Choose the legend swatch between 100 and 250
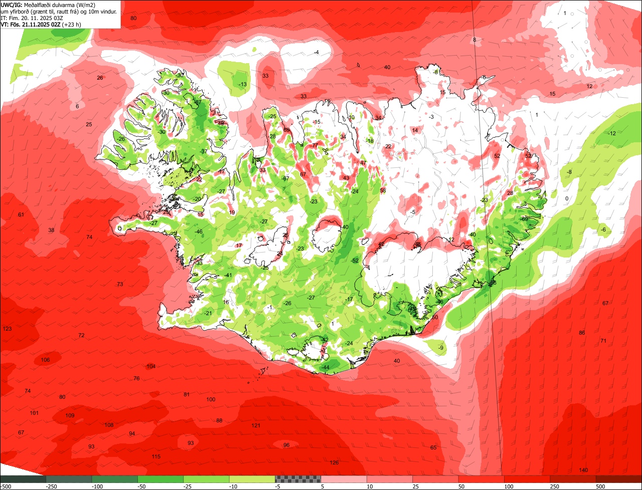The image size is (642, 490). tap(527, 479)
